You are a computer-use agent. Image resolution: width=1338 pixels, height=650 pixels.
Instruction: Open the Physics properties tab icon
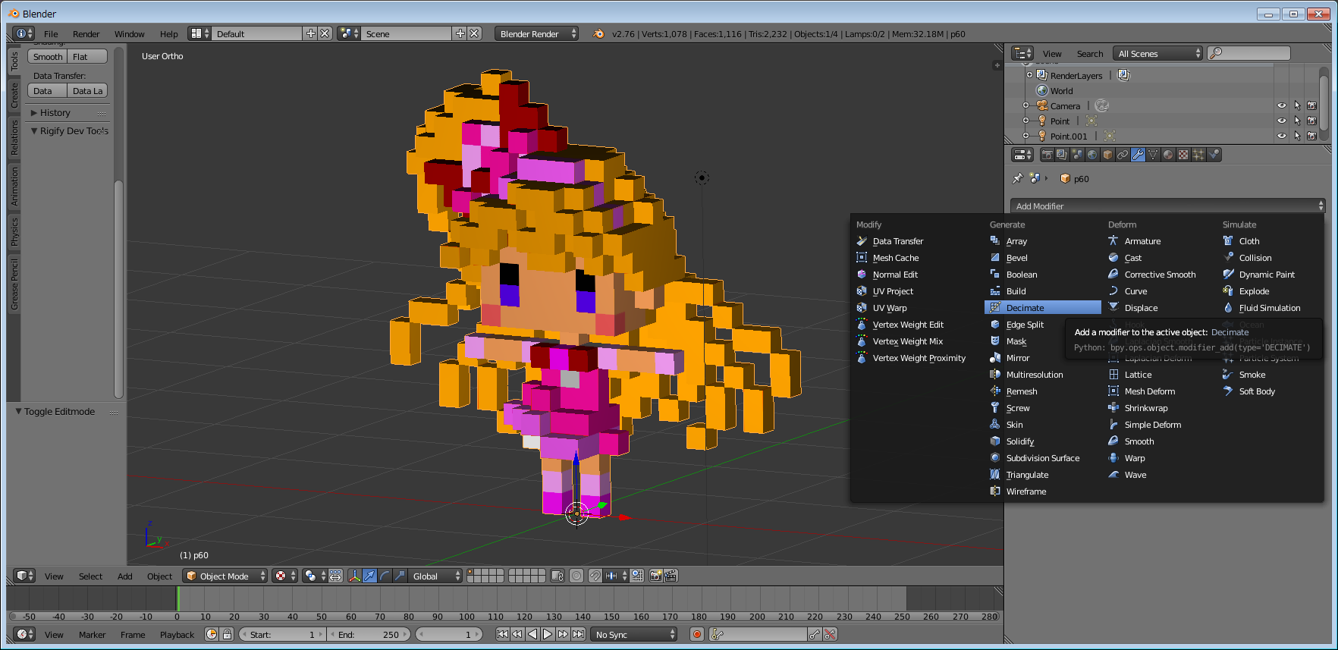[1214, 155]
